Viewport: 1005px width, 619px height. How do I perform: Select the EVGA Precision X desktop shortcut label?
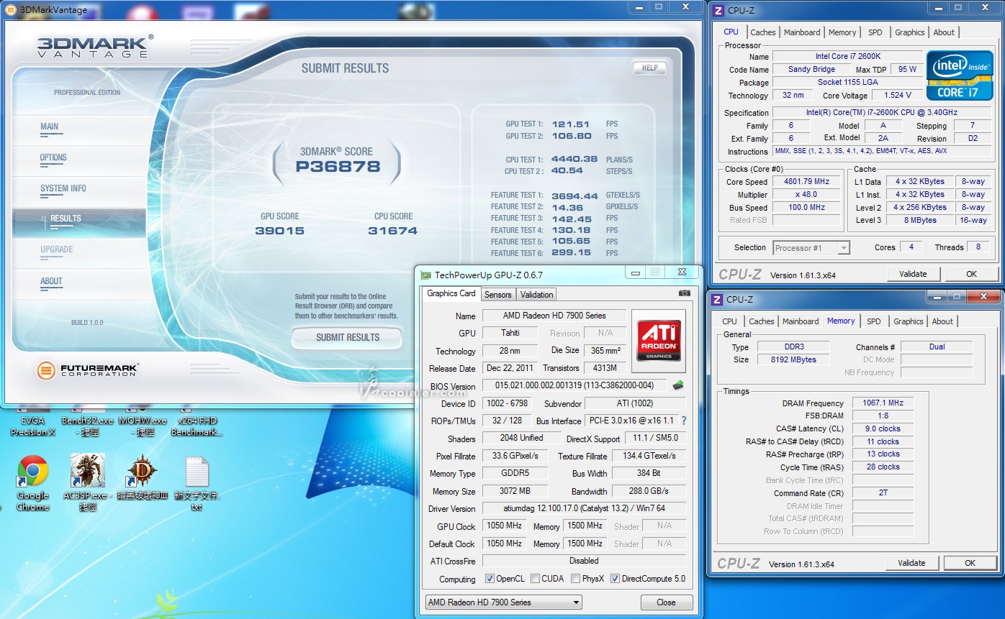[32, 426]
